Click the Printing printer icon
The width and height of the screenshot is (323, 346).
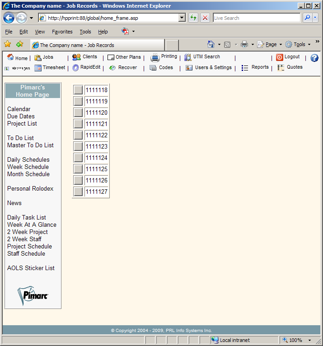[x=155, y=58]
